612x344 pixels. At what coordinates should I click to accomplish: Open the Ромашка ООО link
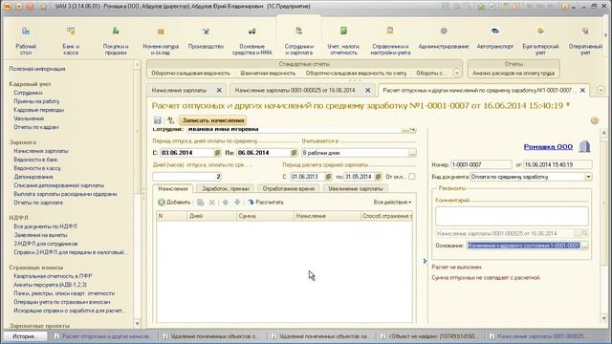548,146
